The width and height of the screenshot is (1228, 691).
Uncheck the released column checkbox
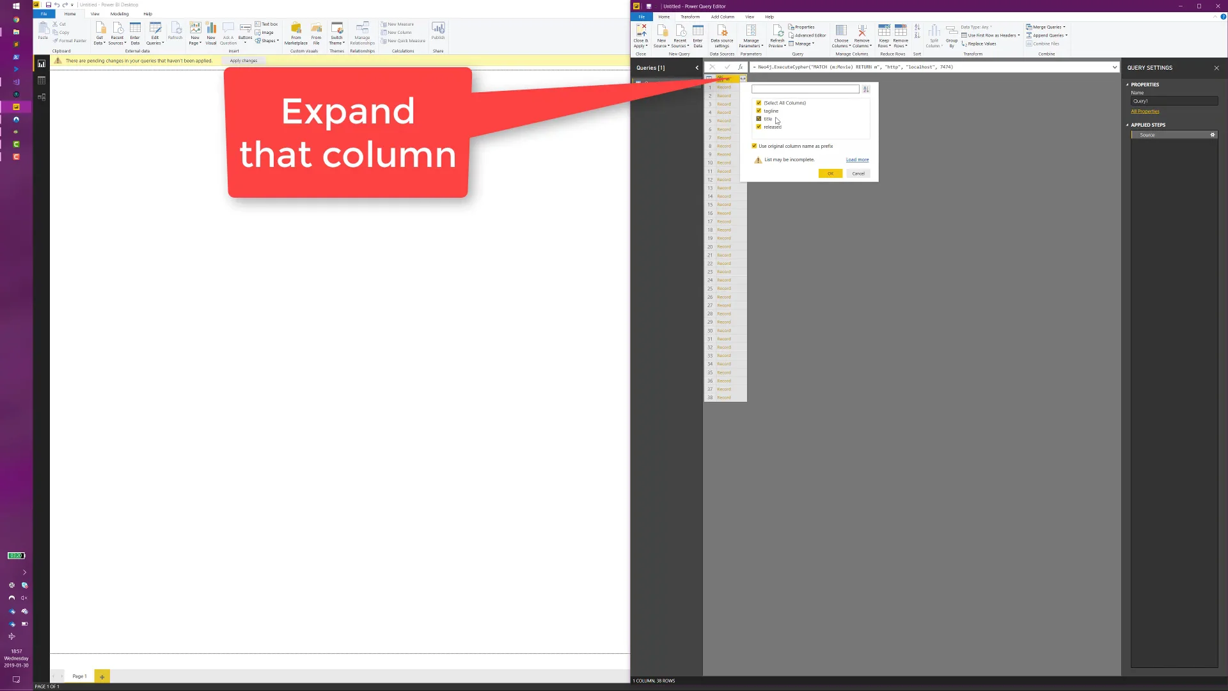click(x=759, y=127)
